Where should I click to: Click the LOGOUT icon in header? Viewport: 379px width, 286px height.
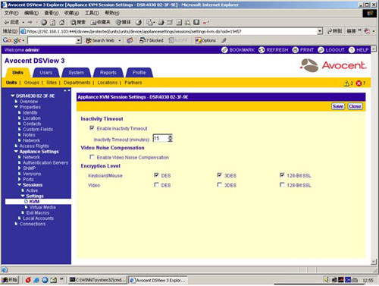pos(321,50)
